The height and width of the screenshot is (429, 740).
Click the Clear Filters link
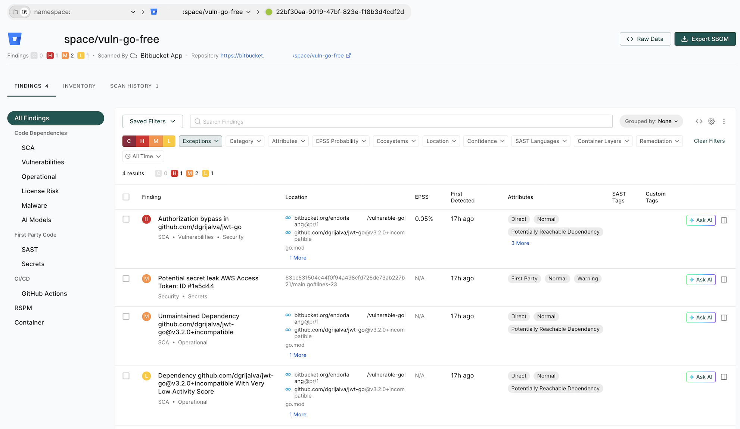click(x=709, y=141)
